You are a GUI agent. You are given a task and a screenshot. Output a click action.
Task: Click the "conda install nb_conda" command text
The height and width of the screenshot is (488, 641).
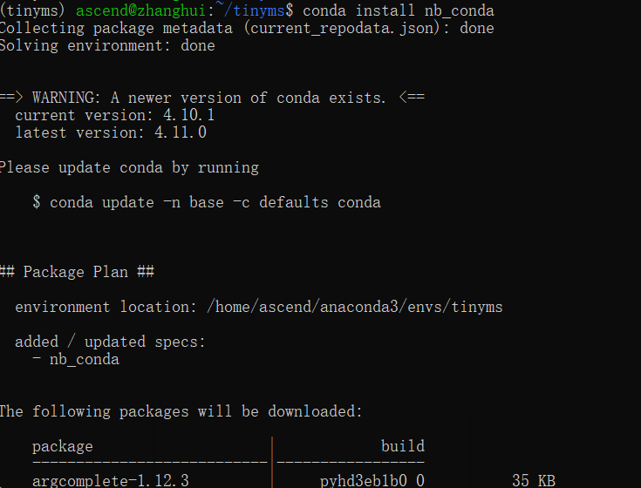point(398,11)
